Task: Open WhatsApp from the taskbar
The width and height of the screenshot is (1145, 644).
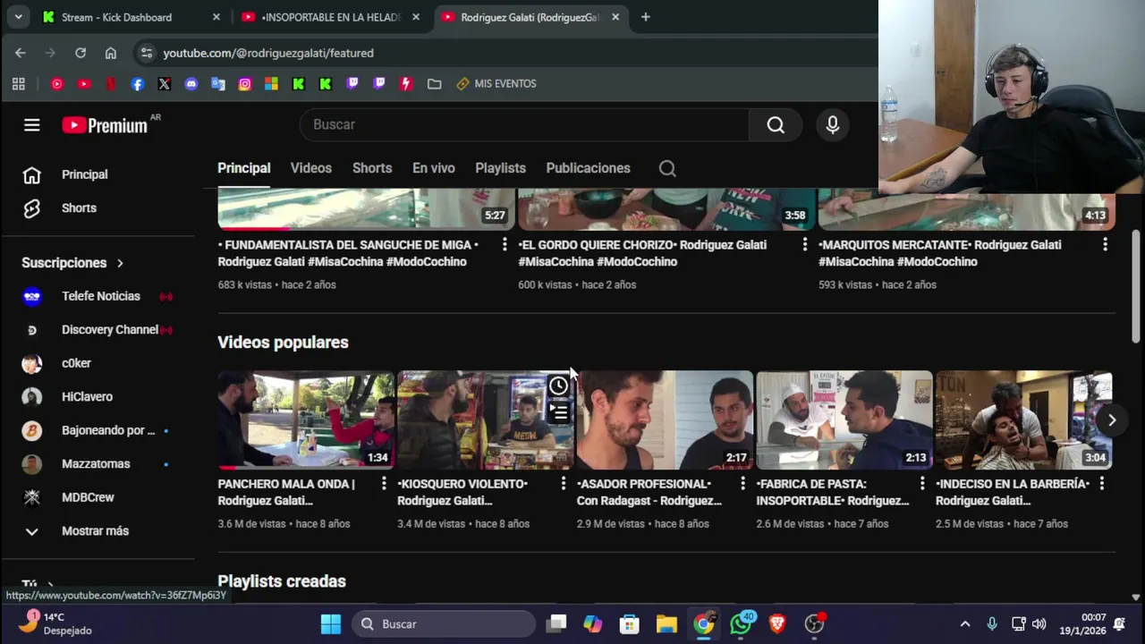Action: pyautogui.click(x=741, y=624)
